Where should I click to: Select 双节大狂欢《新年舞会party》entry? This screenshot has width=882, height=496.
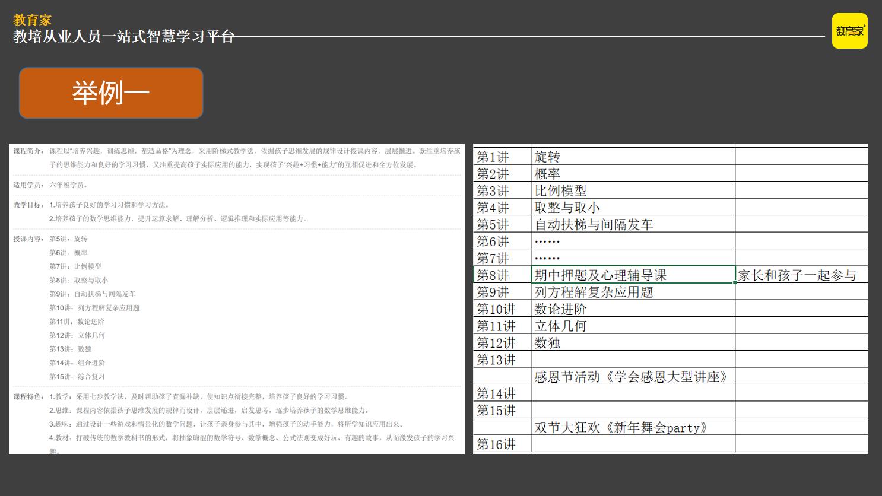(x=620, y=427)
